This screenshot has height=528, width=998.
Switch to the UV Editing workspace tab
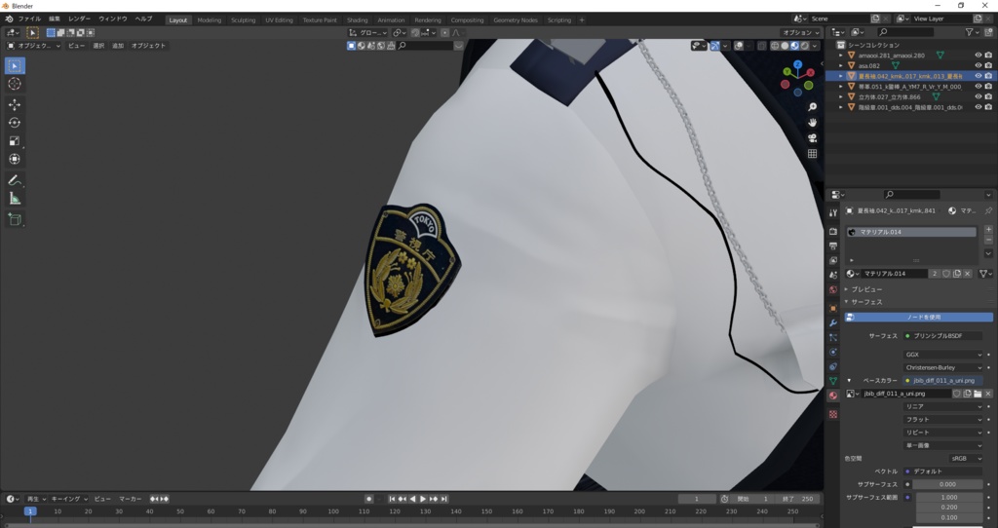[280, 19]
